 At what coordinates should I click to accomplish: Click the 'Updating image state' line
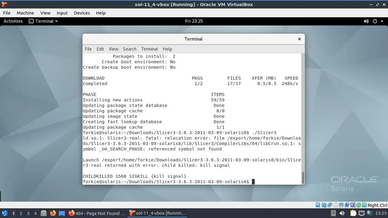pos(154,116)
